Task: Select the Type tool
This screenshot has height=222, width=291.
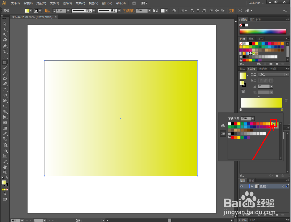Action: [5, 51]
